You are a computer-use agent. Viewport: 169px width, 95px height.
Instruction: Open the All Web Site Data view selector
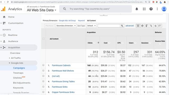[x=42, y=10]
